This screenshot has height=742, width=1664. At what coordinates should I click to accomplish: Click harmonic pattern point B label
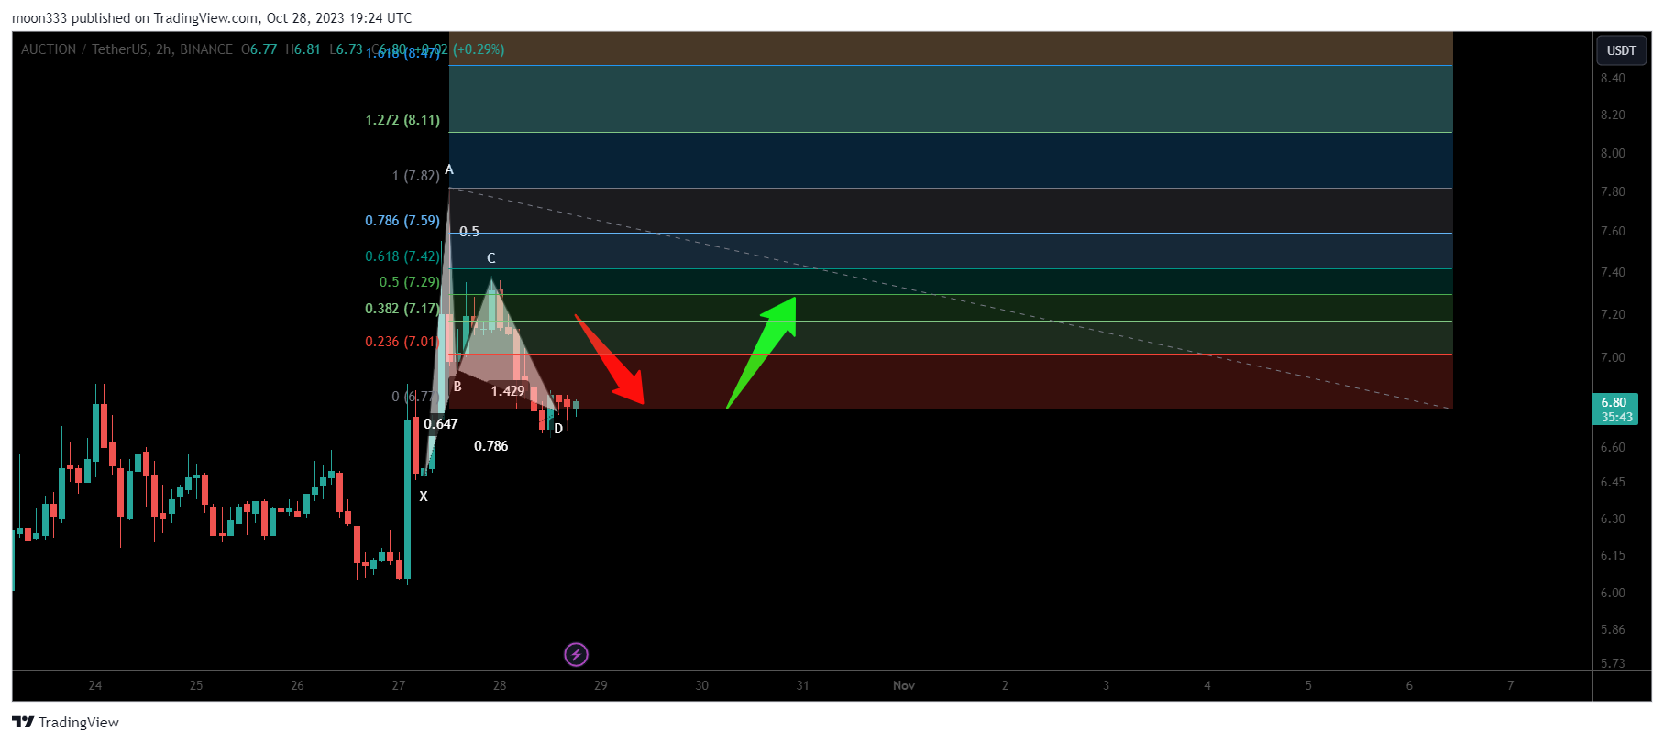coord(457,387)
